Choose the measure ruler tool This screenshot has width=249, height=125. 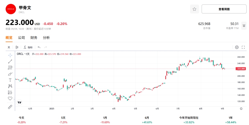coord(10,107)
